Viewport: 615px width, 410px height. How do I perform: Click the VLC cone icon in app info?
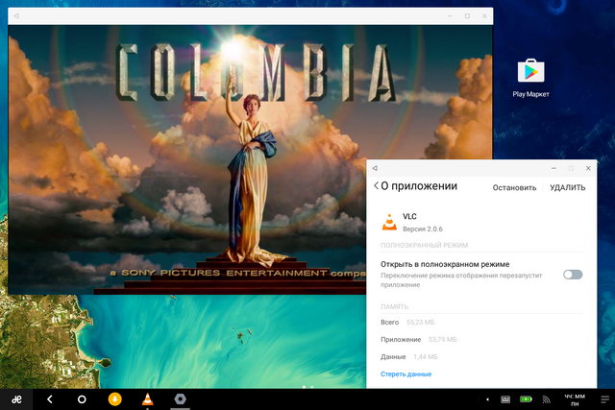click(389, 222)
